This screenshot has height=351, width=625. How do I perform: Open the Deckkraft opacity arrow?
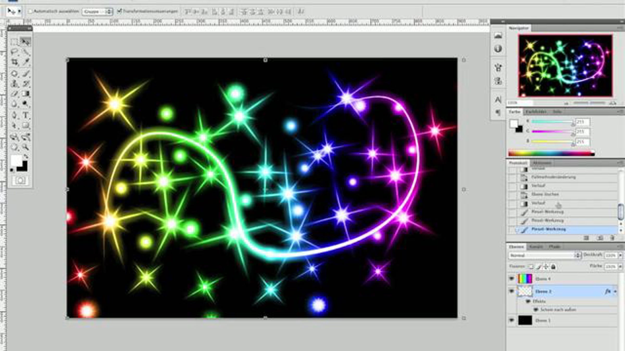[x=620, y=255]
